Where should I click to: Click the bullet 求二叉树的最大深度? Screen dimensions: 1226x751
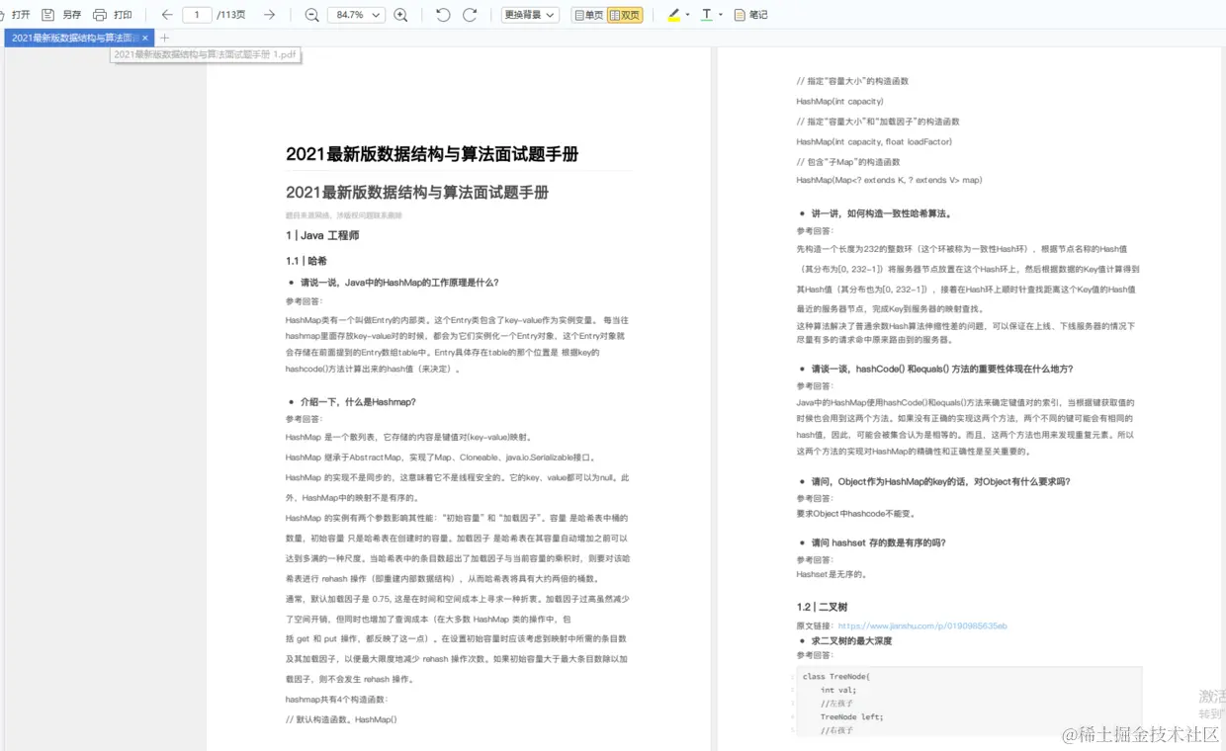click(x=851, y=640)
